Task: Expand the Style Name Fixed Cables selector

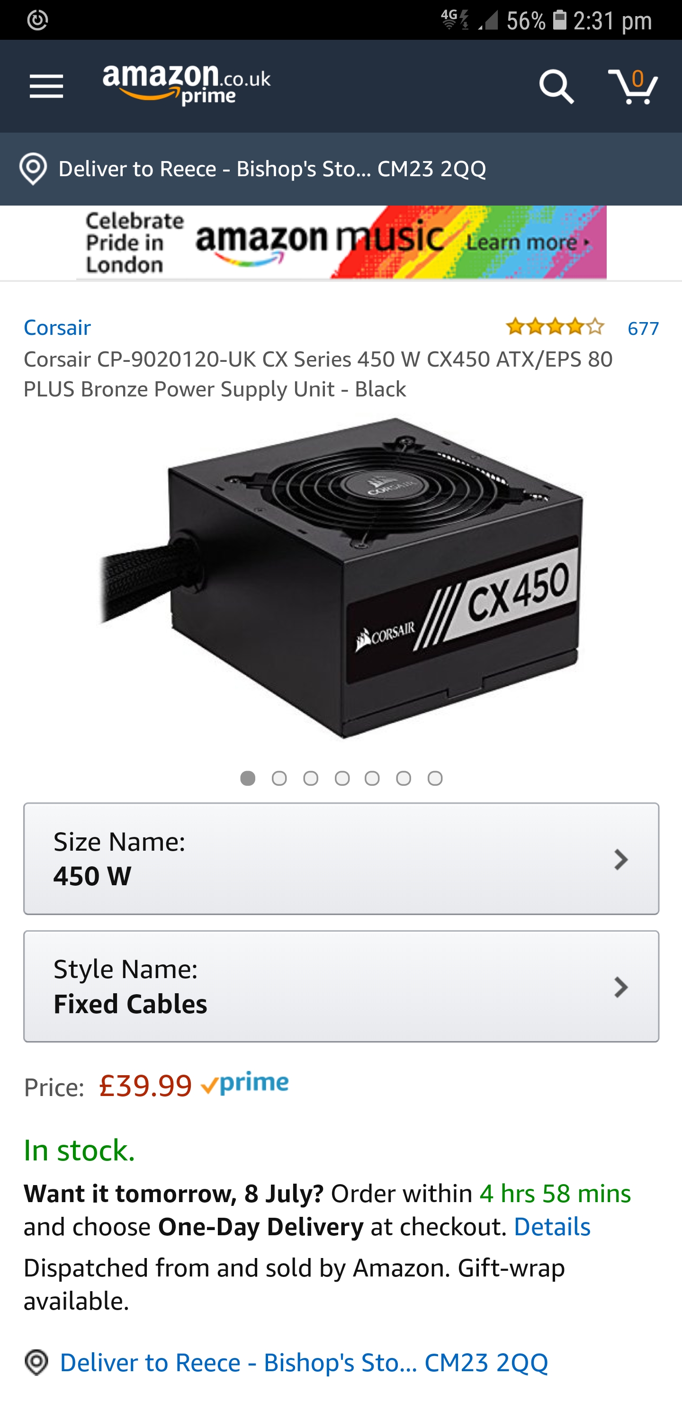Action: tap(341, 986)
